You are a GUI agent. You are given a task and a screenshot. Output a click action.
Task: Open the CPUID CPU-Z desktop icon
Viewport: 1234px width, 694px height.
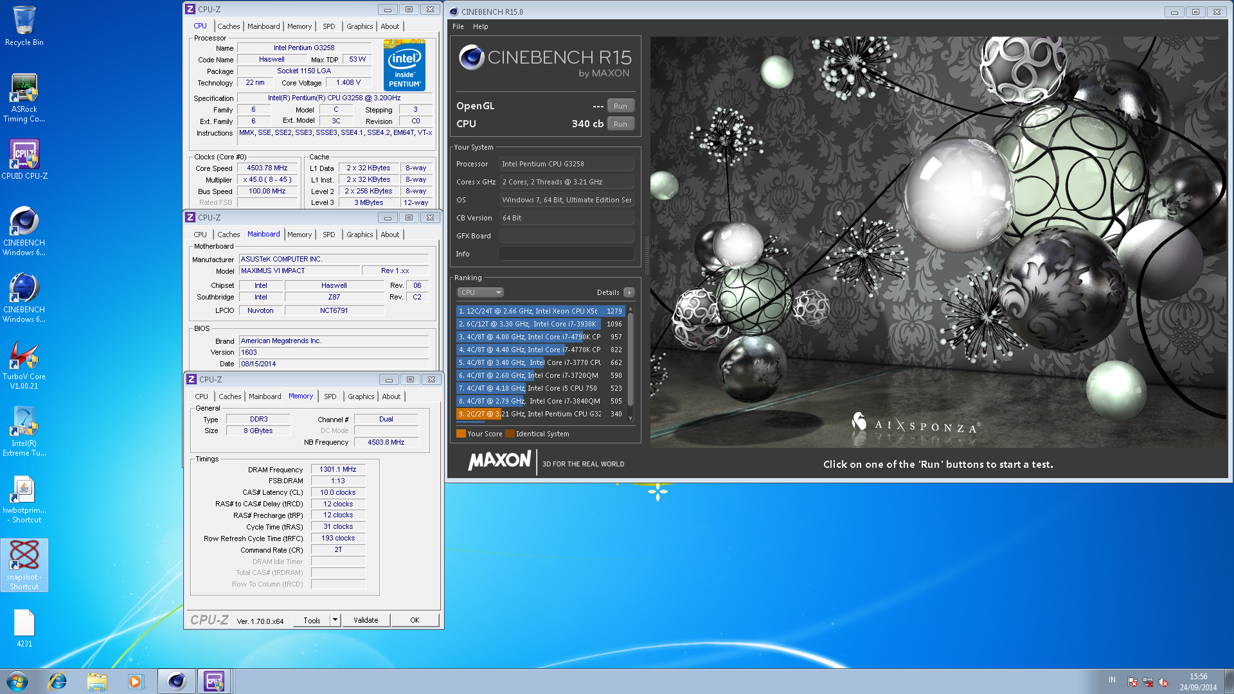click(x=24, y=159)
